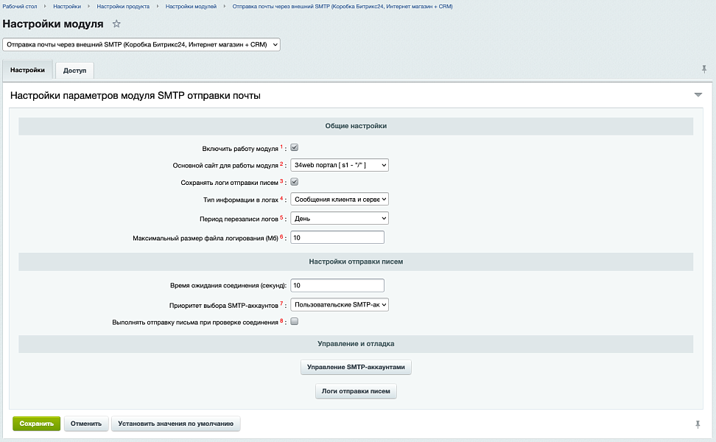
Task: Click 'Установить значения по умолчанию' button
Action: 175,424
